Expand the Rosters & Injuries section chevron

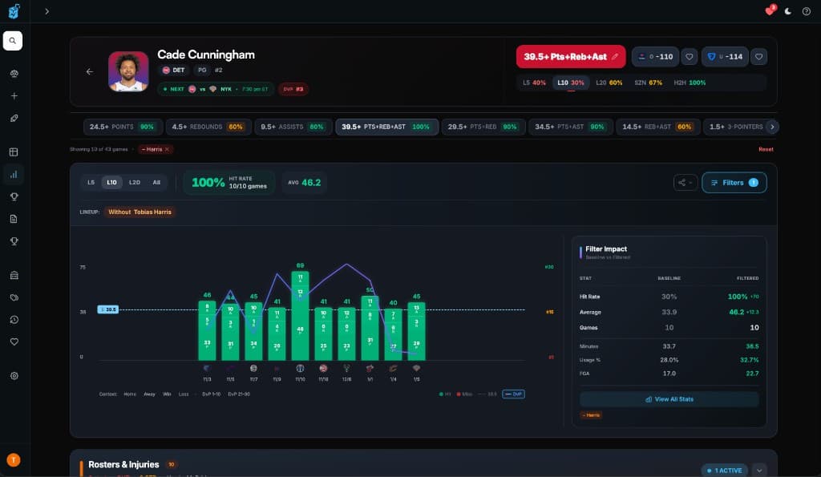click(758, 471)
